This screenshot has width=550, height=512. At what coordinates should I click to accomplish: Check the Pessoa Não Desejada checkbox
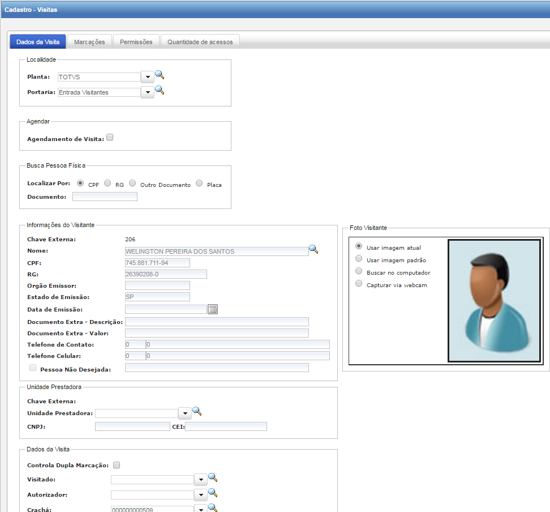tap(33, 368)
